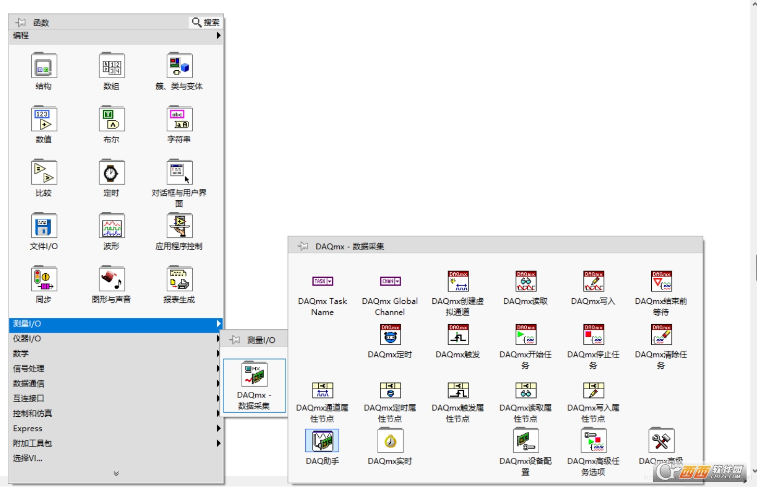This screenshot has height=487, width=757.
Task: Select the DAQmx写入属性节点 icon
Action: [593, 390]
